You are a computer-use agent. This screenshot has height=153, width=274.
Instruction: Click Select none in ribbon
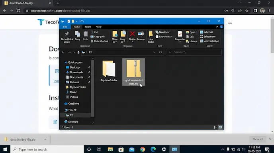pyautogui.click(x=208, y=37)
